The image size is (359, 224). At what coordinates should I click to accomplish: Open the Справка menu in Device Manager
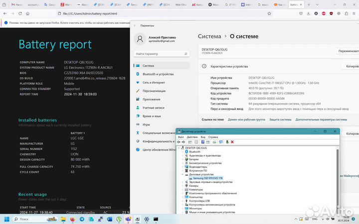213,137
